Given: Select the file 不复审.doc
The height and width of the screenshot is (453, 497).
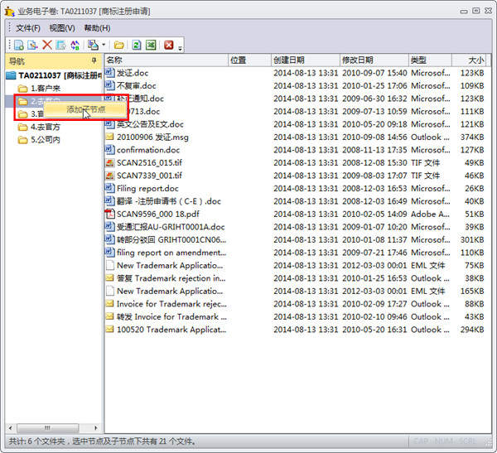Looking at the screenshot, I should 137,85.
